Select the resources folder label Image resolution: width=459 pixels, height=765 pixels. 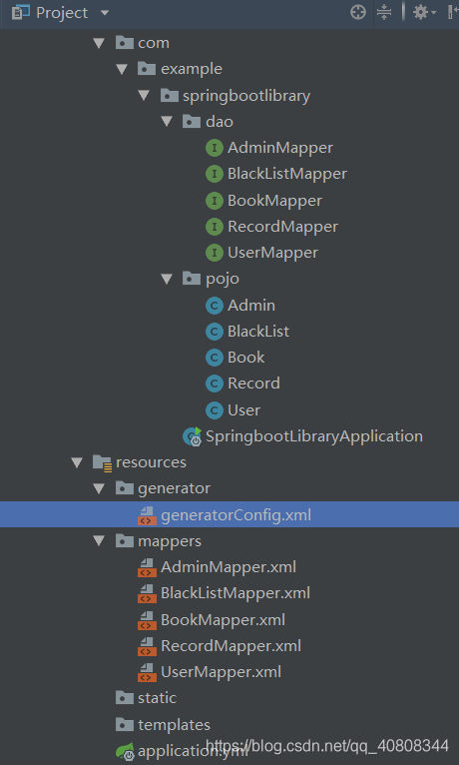pos(151,462)
